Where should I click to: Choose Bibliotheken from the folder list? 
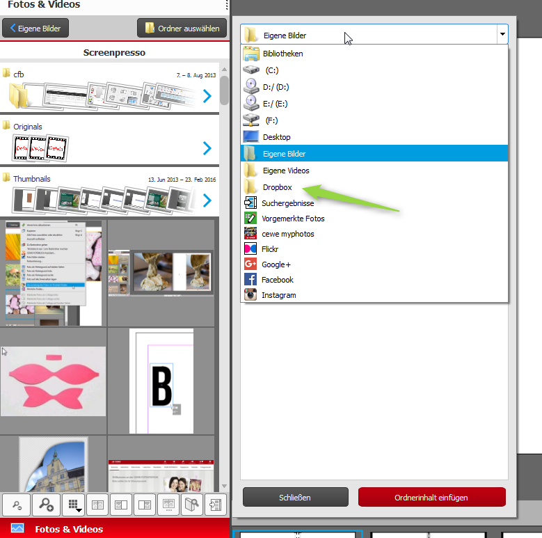[x=374, y=54]
